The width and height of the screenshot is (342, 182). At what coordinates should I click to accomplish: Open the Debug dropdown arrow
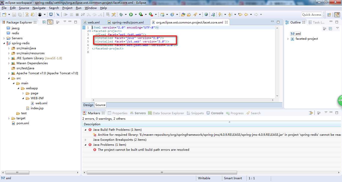coord(126,14)
